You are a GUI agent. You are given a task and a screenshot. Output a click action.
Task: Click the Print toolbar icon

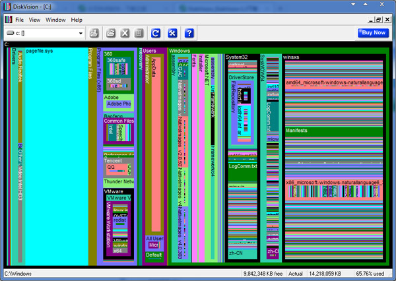point(94,33)
